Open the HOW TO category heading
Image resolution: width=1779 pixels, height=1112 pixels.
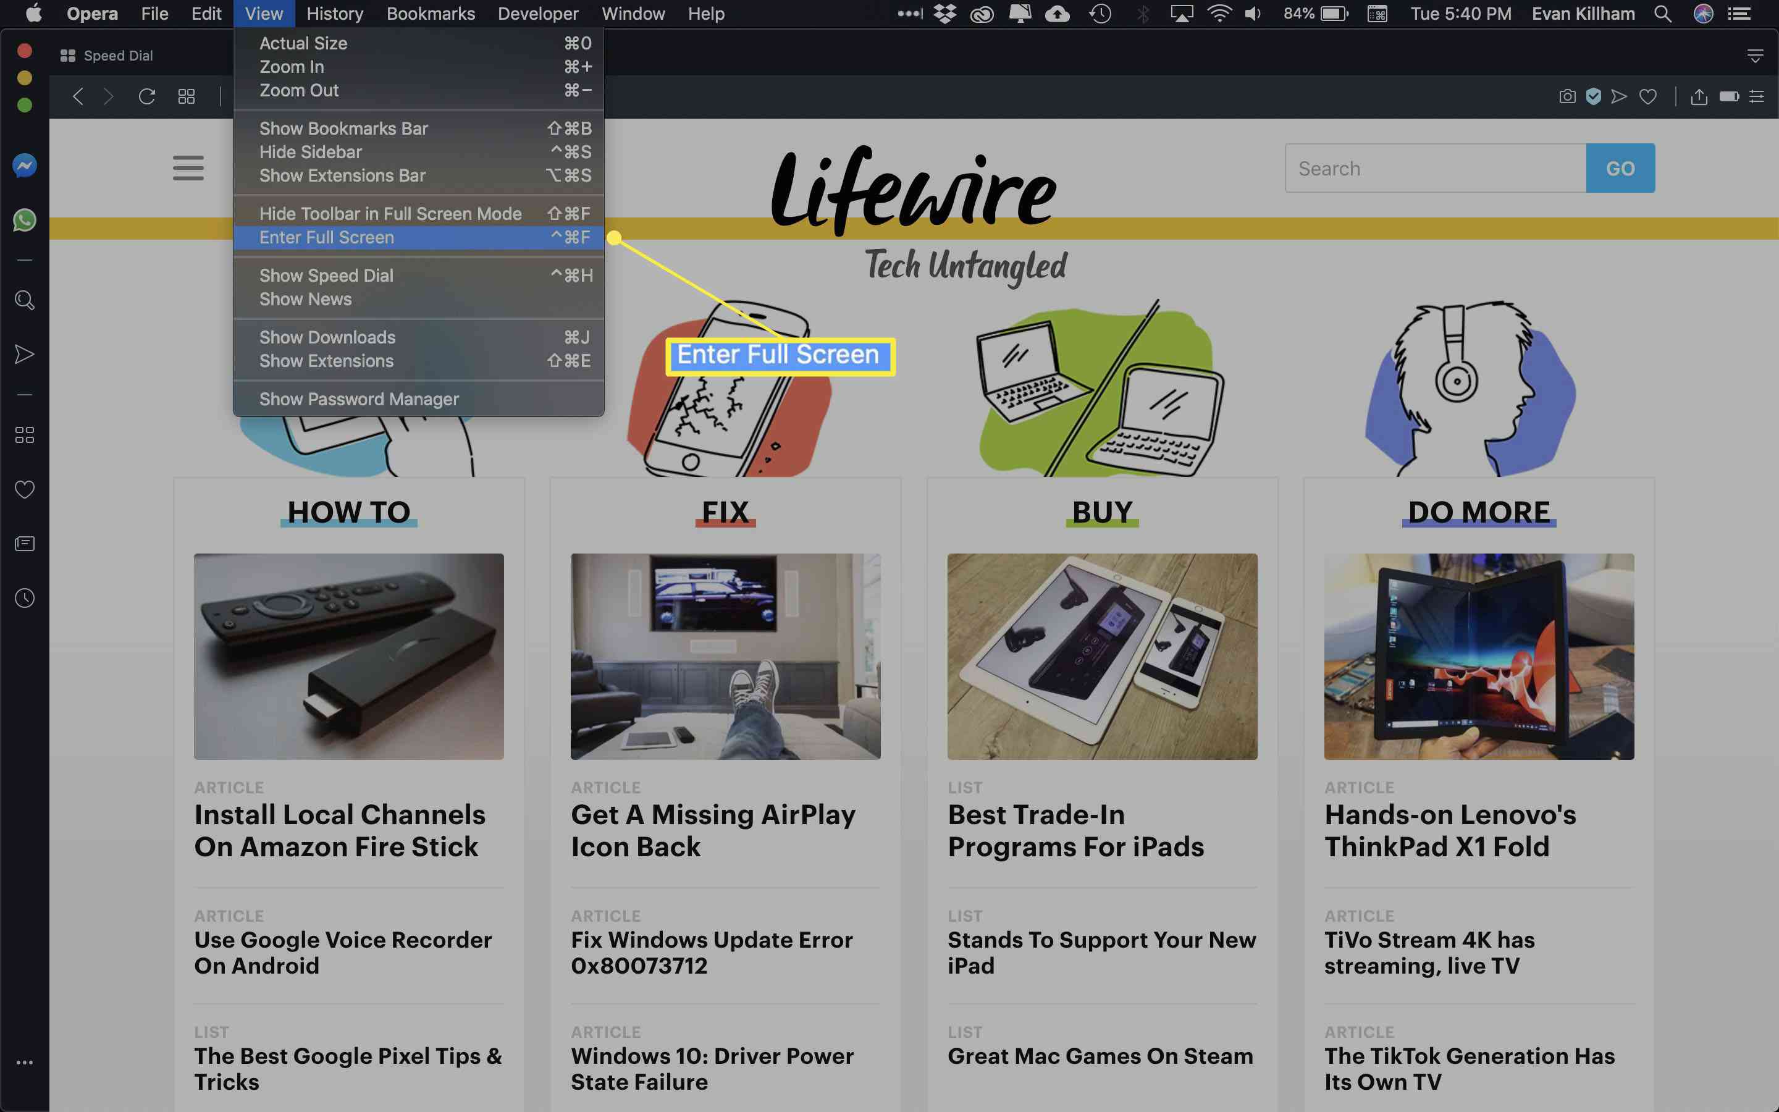[348, 512]
